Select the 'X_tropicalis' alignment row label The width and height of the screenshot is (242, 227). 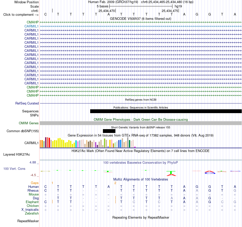point(30,210)
